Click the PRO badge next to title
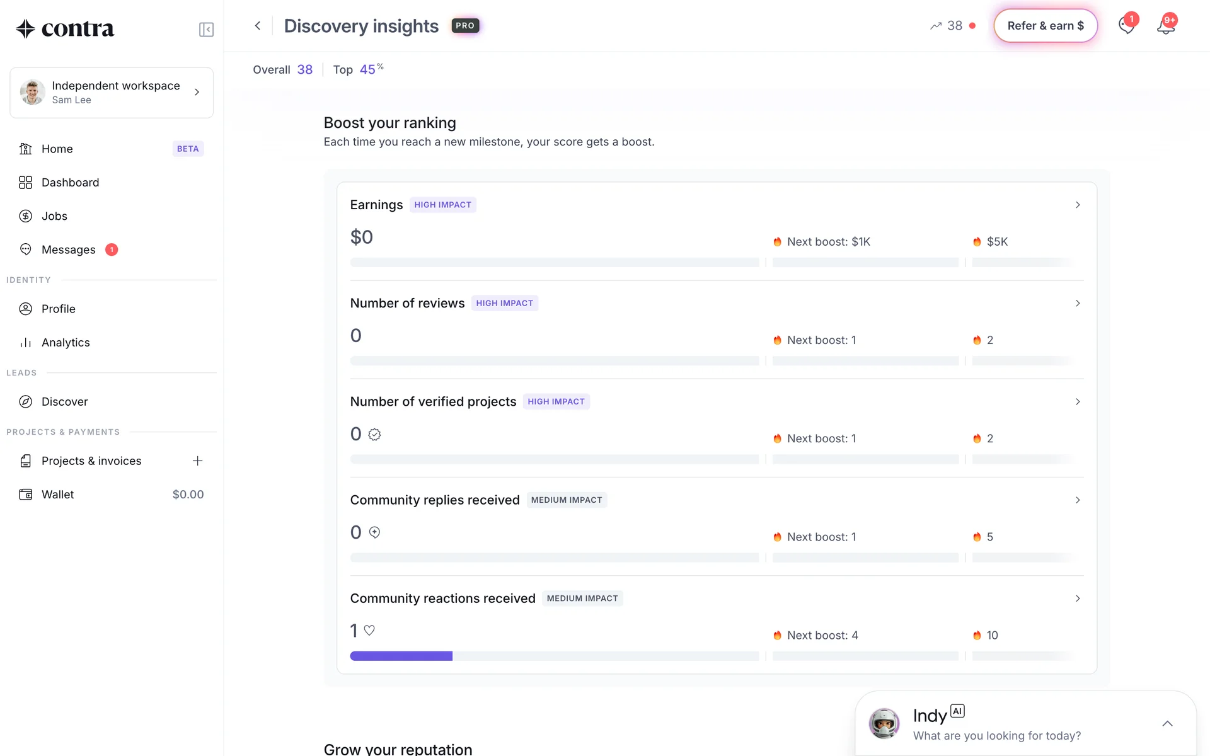1210x756 pixels. (465, 26)
